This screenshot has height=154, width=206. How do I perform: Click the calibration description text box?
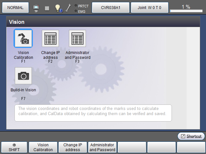pyautogui.click(x=93, y=113)
